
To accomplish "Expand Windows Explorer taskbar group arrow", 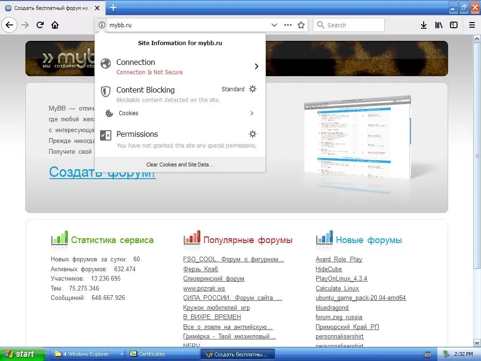I will [x=122, y=354].
